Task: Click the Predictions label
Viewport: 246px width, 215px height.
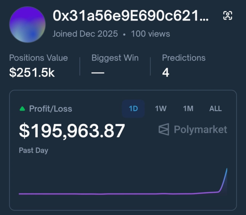Action: (183, 58)
